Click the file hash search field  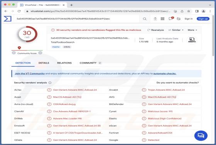(x=77, y=19)
